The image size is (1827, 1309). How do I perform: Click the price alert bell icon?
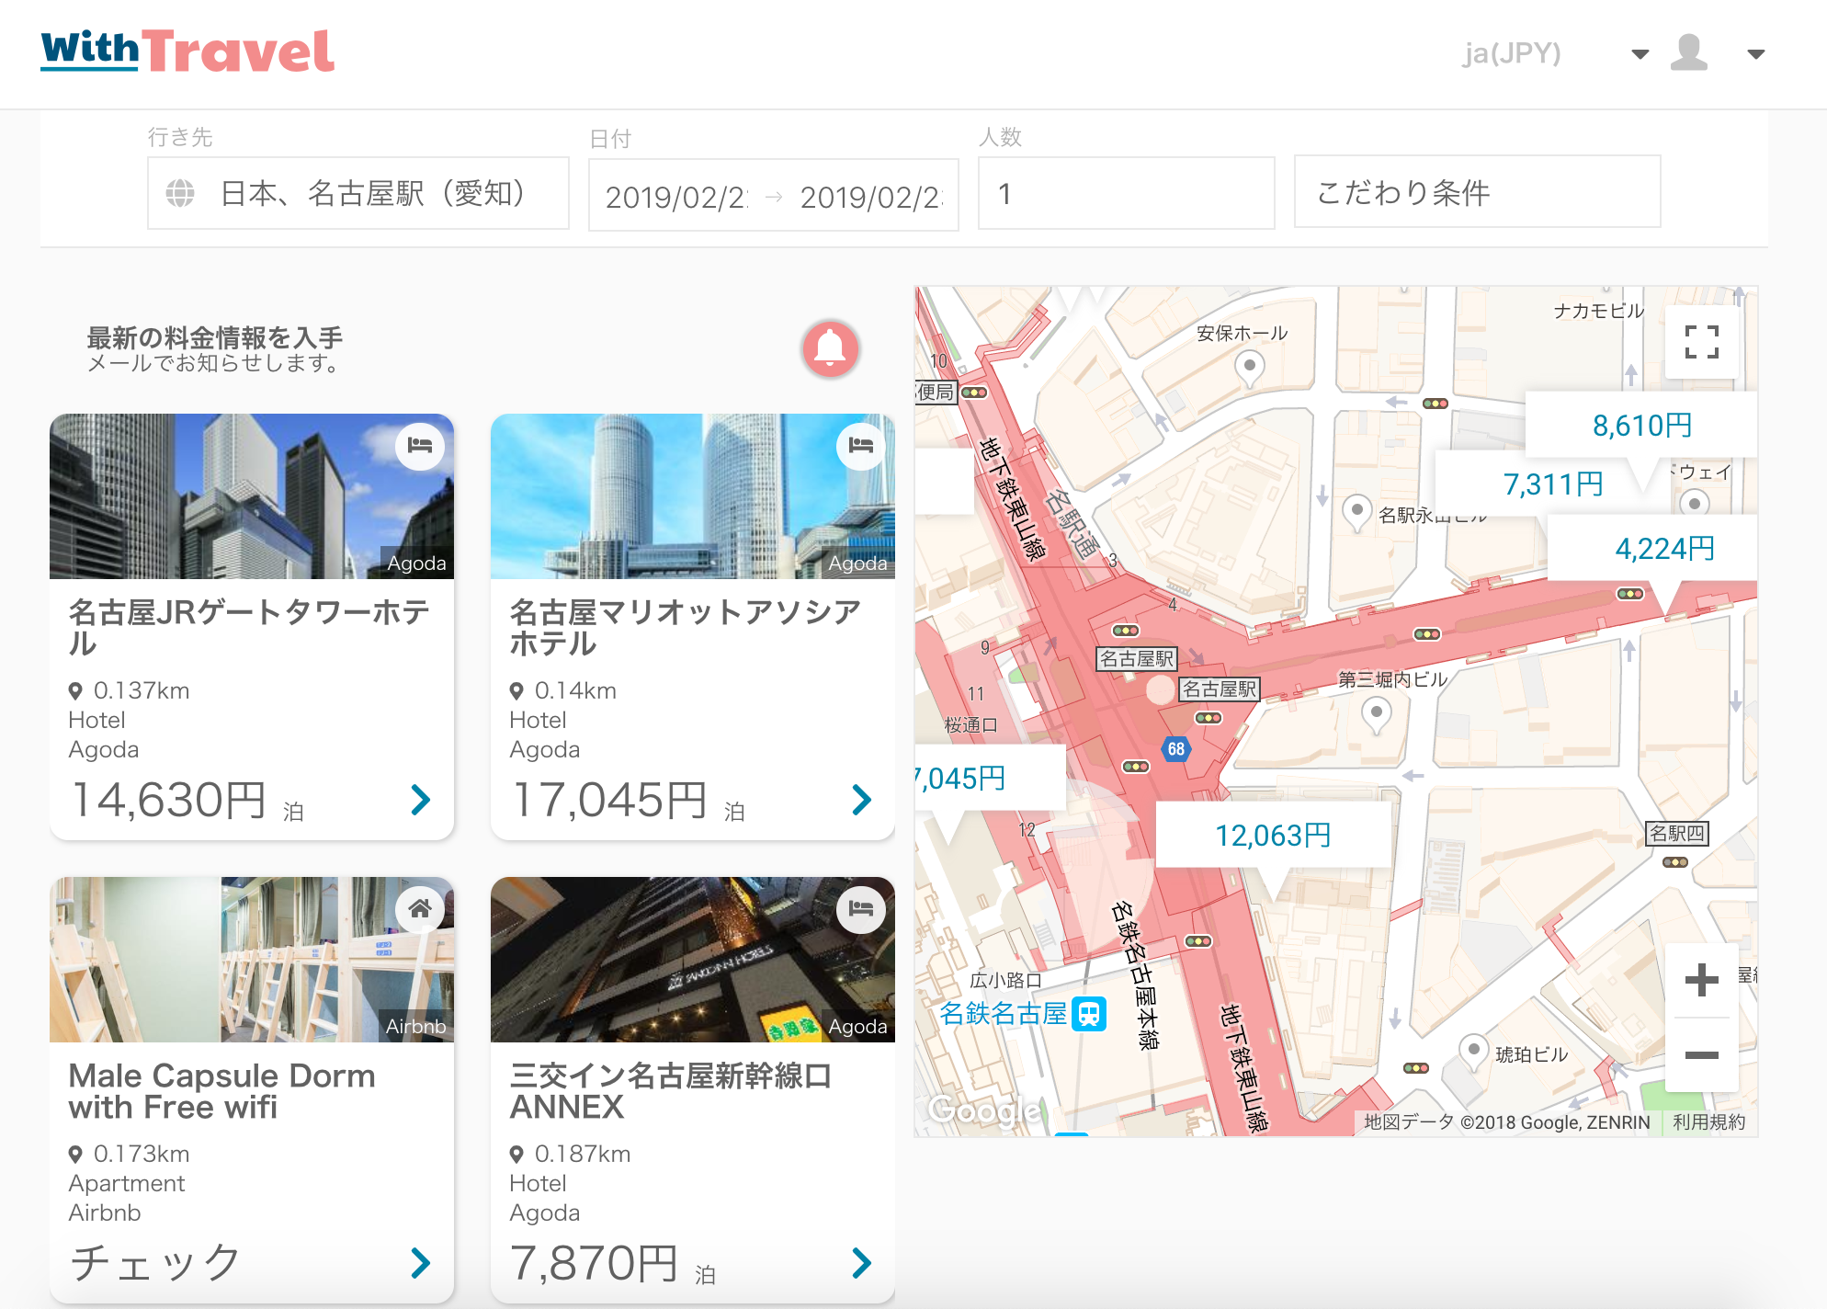[831, 348]
